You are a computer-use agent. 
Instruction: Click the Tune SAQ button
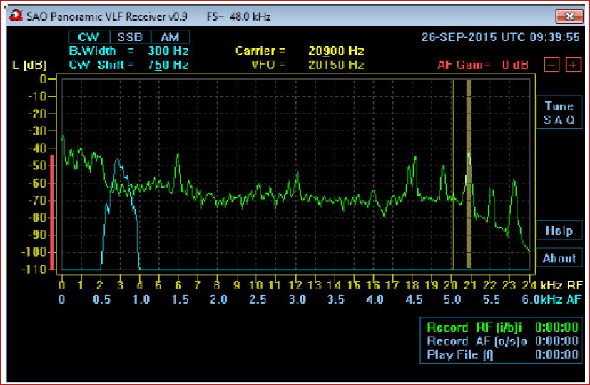point(559,113)
